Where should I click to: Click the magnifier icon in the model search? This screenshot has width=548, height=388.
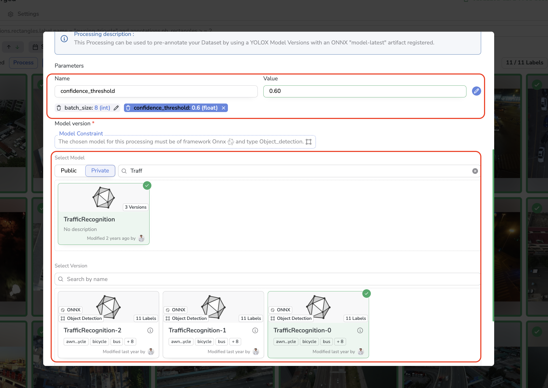124,171
